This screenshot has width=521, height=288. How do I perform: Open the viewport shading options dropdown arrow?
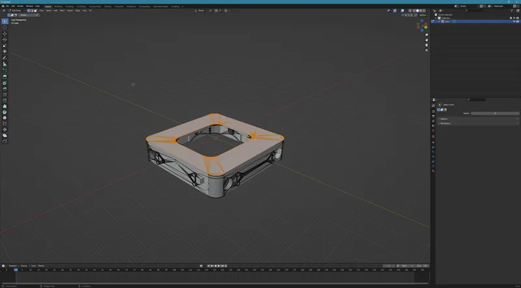[427, 10]
